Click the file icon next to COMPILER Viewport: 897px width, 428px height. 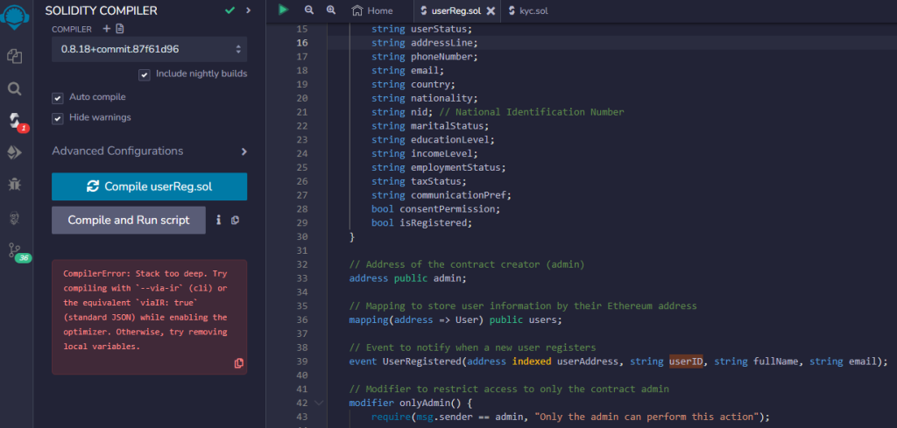click(x=119, y=29)
